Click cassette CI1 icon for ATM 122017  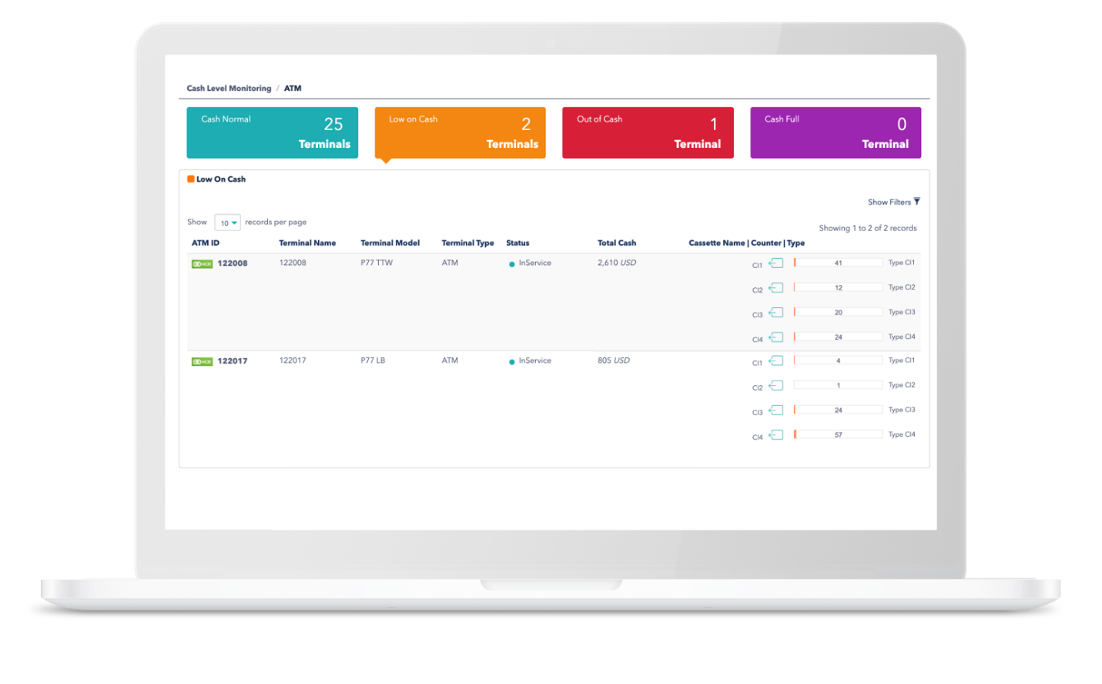[x=776, y=361]
